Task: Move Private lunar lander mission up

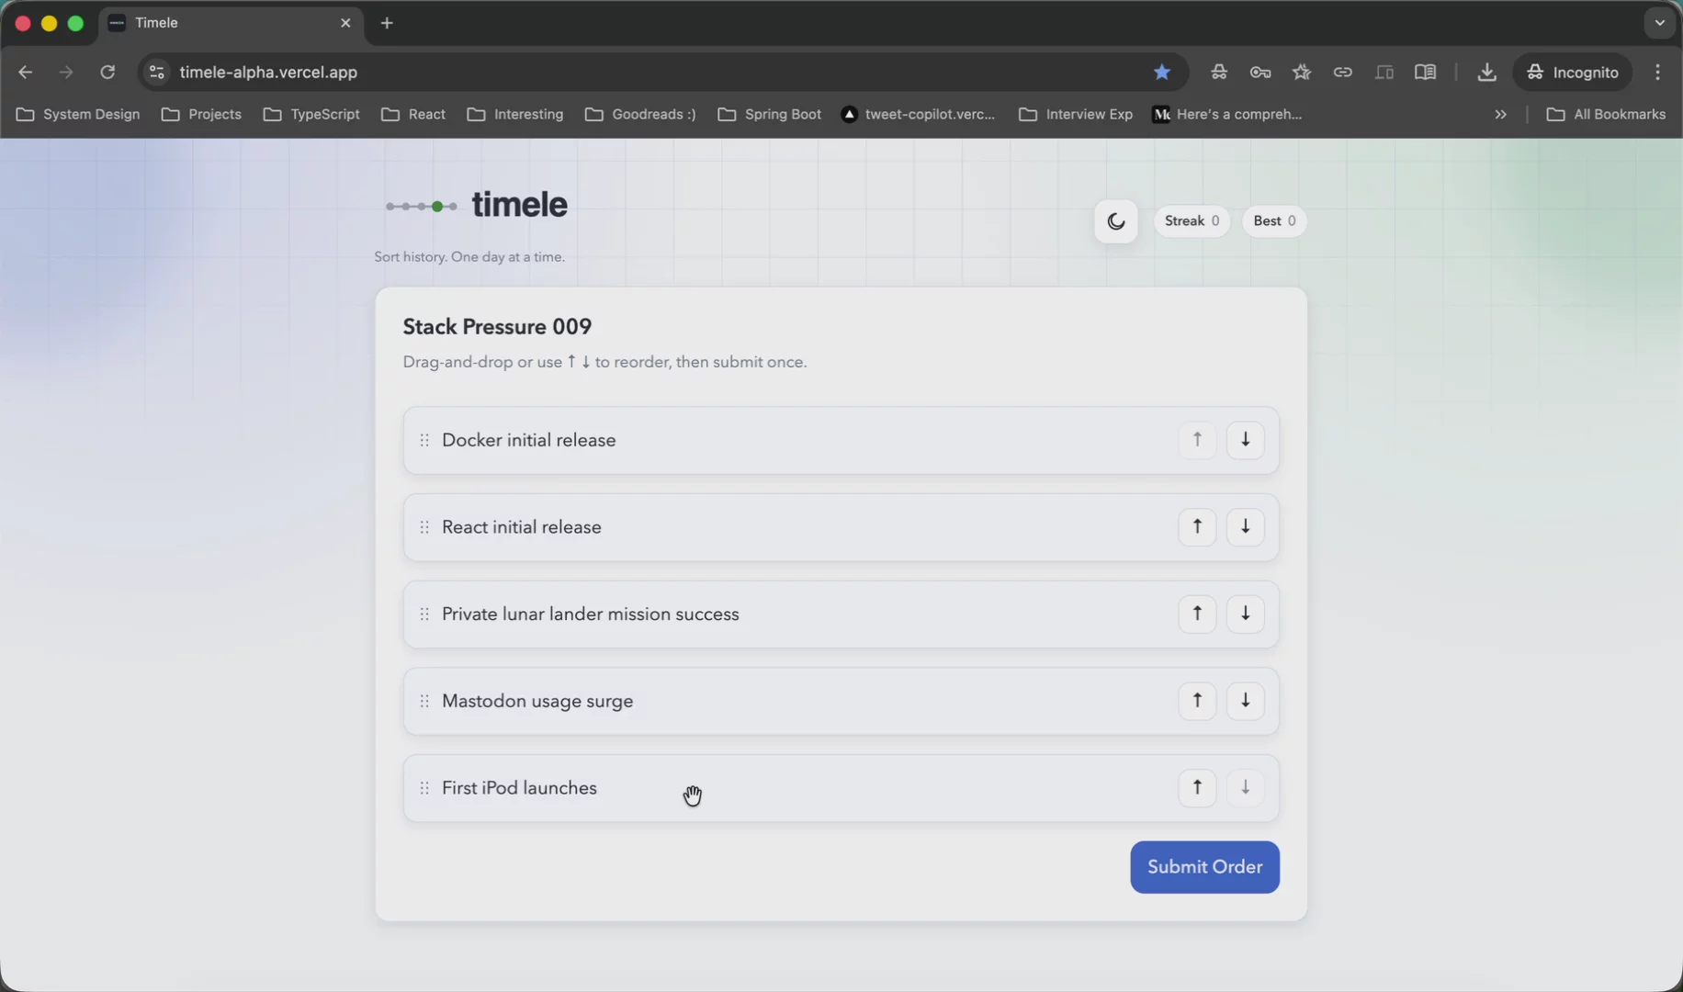Action: (1196, 614)
